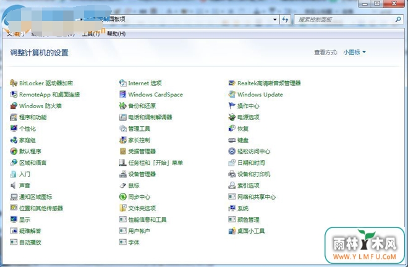Open the 入门 link
Viewport: 408px width, 267px height.
click(25, 174)
